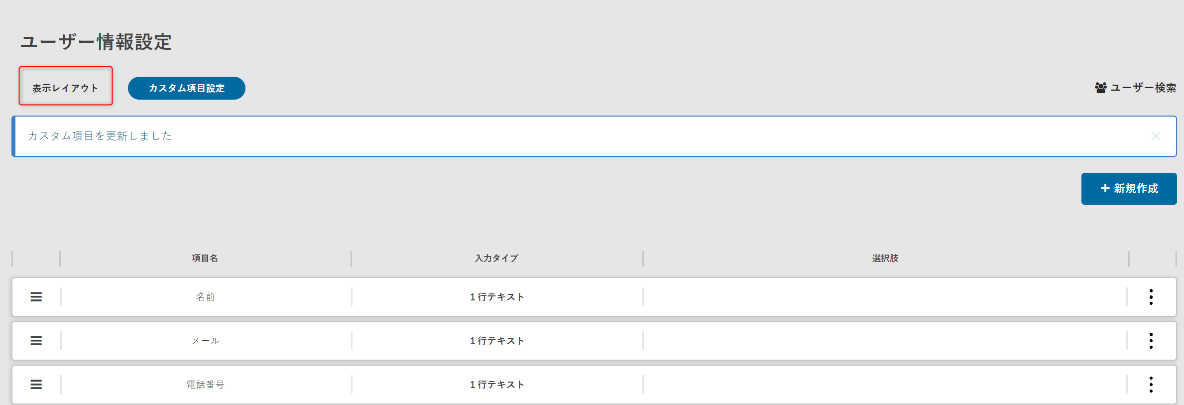Click the 選択肢 column header
Screen dimensions: 1184x405
pyautogui.click(x=885, y=258)
